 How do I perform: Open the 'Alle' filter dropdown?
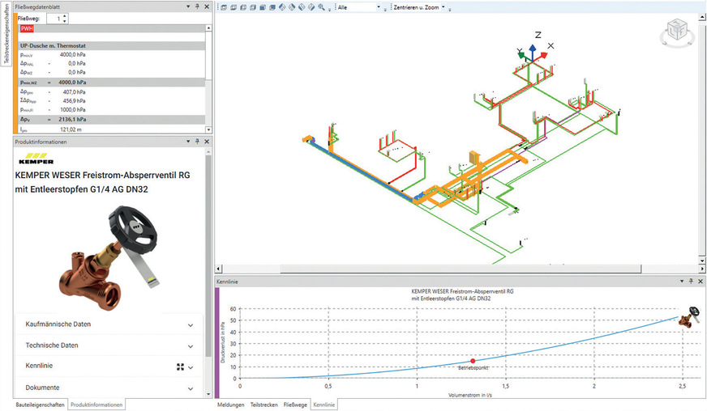380,7
